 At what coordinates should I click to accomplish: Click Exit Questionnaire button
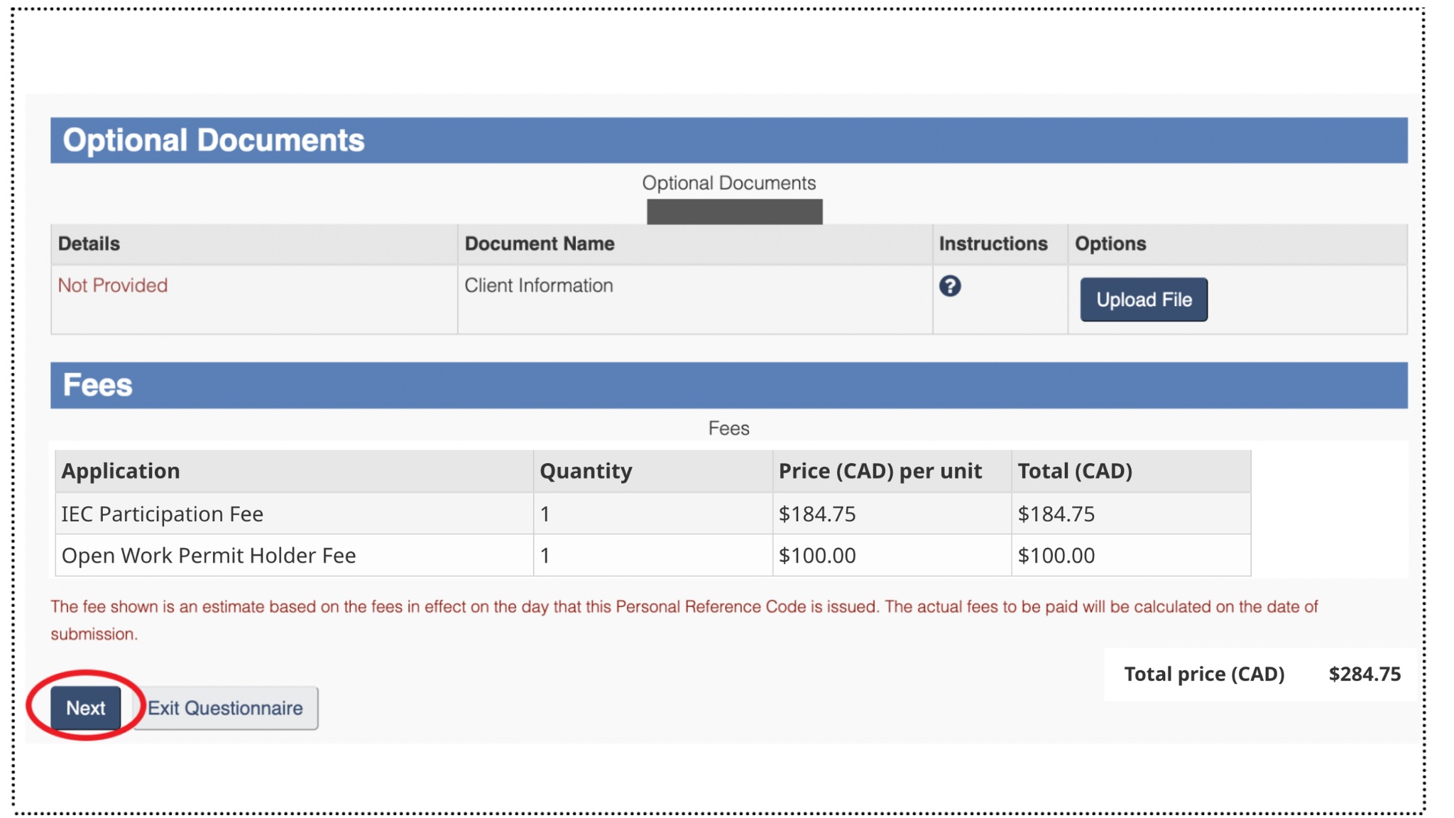click(225, 708)
